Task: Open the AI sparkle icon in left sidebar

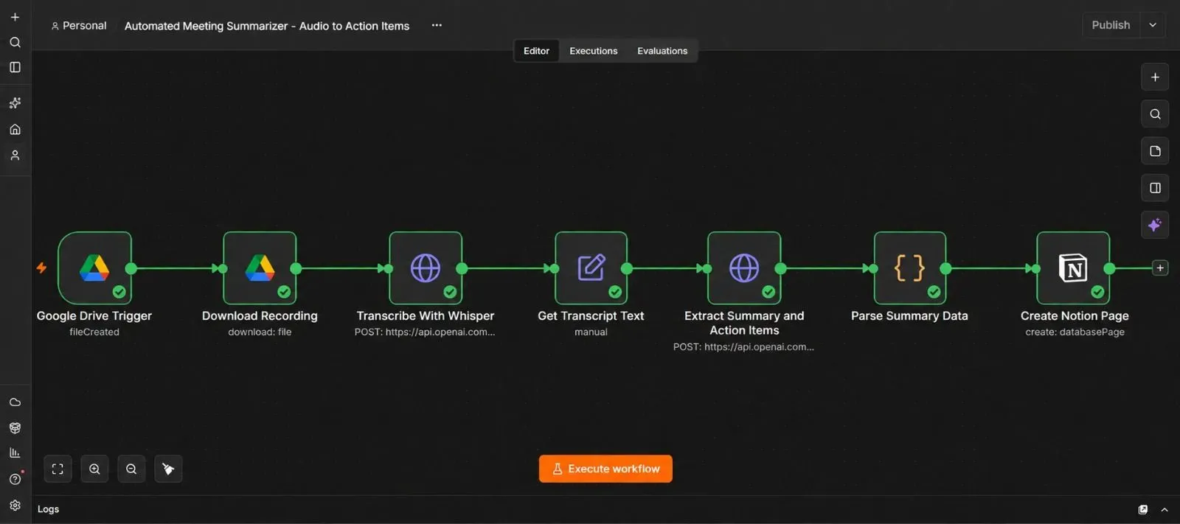Action: (15, 103)
